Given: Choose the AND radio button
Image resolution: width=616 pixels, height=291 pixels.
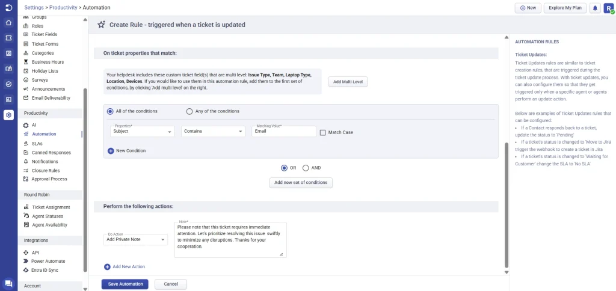Looking at the screenshot, I should pos(306,168).
